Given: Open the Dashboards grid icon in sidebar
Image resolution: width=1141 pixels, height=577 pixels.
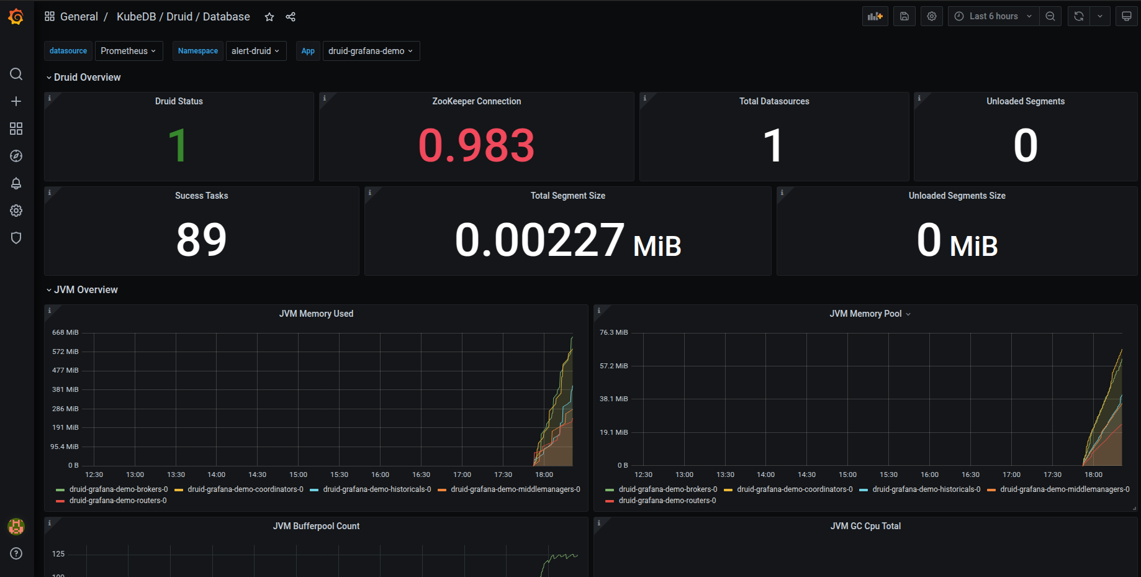Looking at the screenshot, I should pyautogui.click(x=16, y=129).
